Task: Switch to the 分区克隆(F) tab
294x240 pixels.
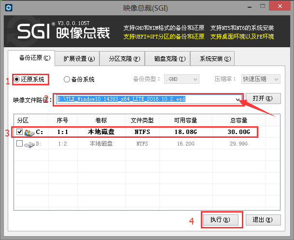Action: click(x=122, y=59)
